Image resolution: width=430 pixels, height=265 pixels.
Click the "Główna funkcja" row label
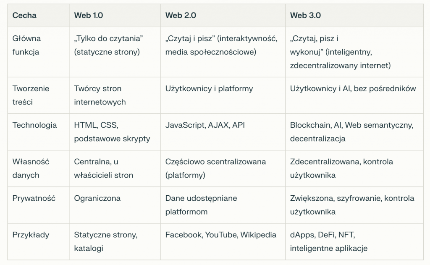tap(26, 45)
